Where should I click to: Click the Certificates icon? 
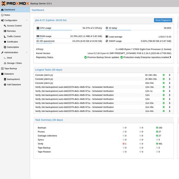pyautogui.click(x=5, y=42)
